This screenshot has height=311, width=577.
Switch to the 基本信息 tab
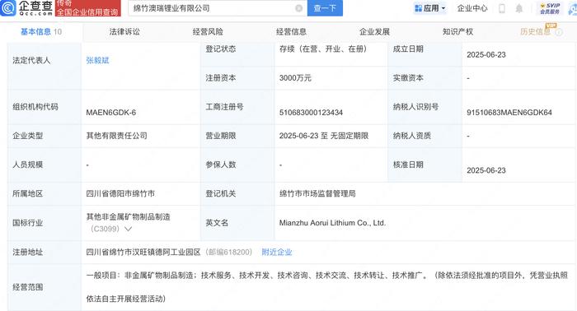tap(41, 32)
